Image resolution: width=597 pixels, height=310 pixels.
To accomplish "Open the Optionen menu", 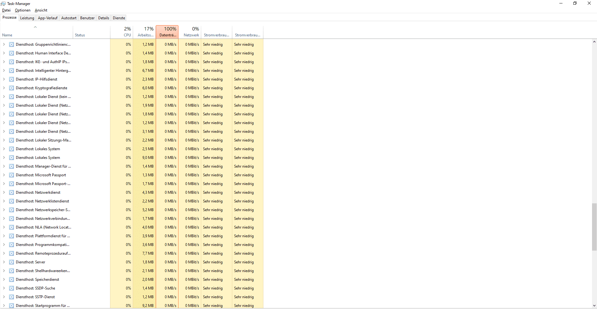I will pos(23,10).
